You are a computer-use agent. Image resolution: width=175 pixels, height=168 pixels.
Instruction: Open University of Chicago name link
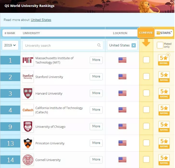(x=50, y=127)
